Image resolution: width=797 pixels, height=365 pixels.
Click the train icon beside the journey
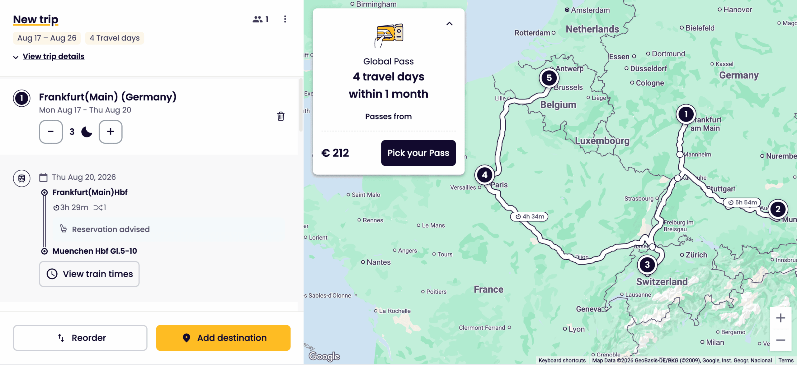(22, 178)
